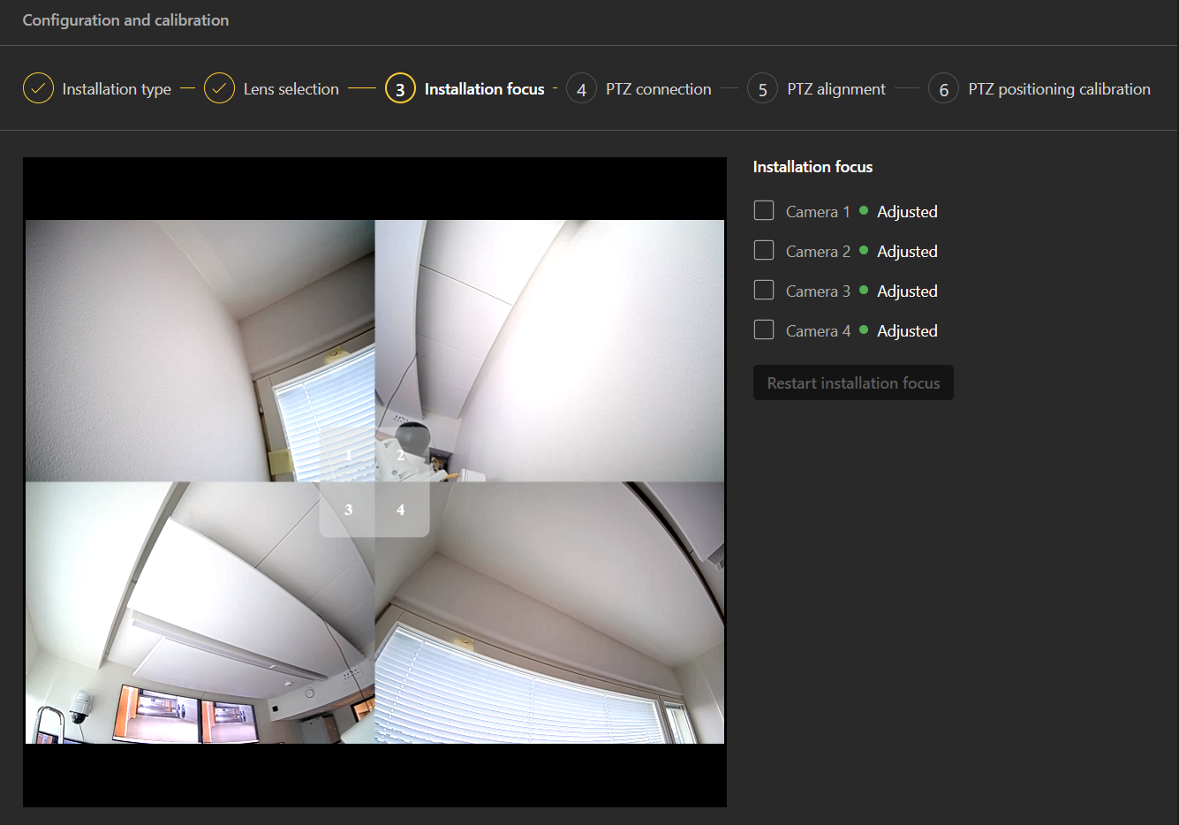Click the top-left camera 1 video quadrant

pos(177,336)
